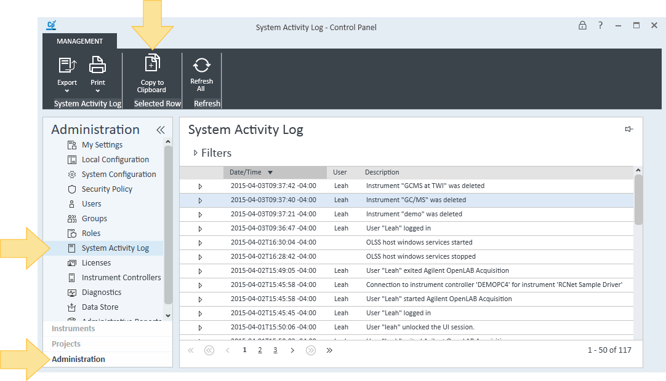Switch to the Management ribbon tab
Viewport: 666px width, 381px height.
[79, 41]
